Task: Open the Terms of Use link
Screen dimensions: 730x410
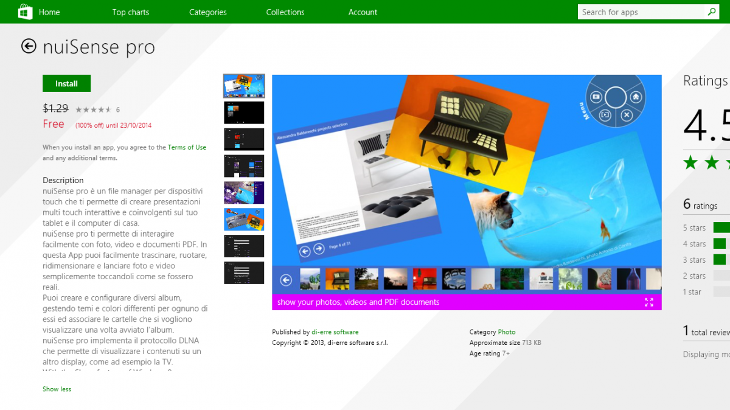Action: tap(187, 147)
